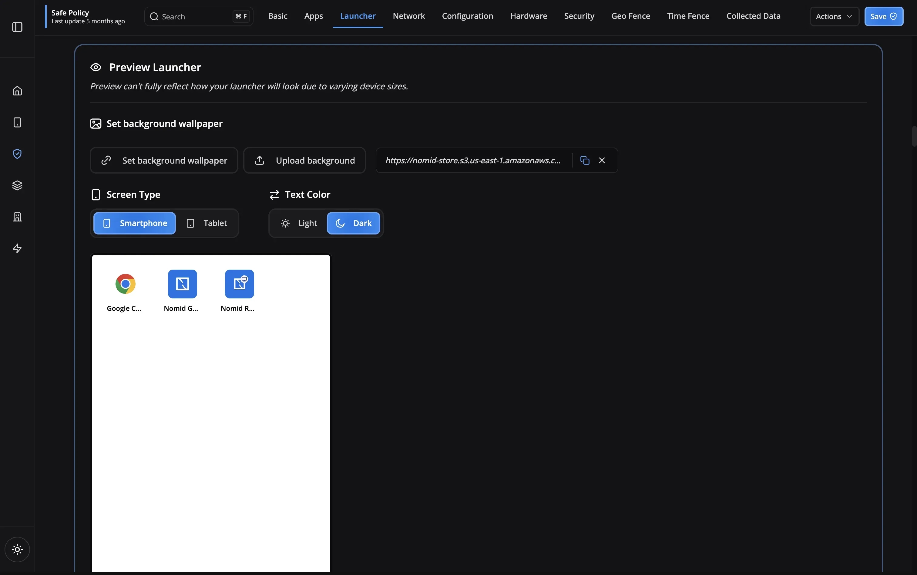
Task: Open the Policies shield icon in the sidebar
Action: point(17,154)
